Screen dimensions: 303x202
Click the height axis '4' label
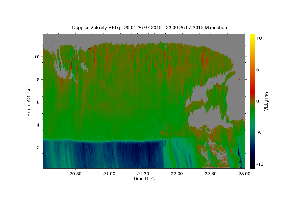pos(39,125)
